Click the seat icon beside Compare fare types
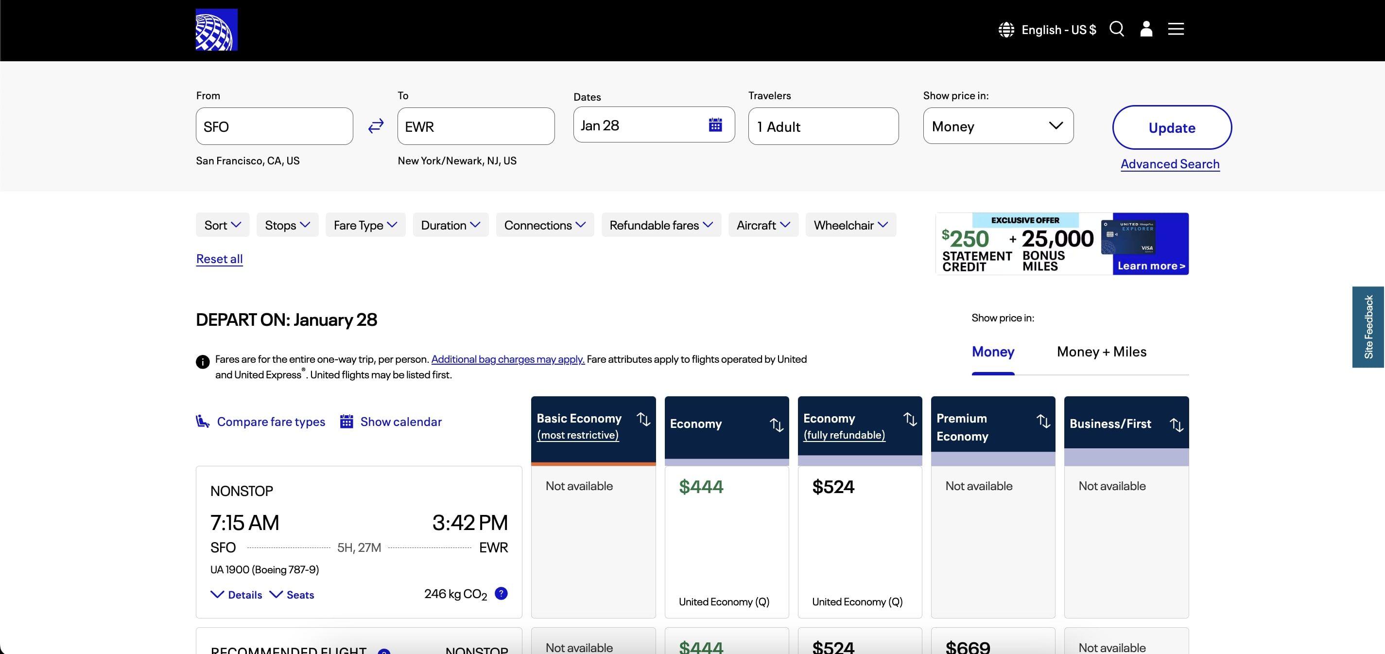This screenshot has height=654, width=1385. tap(203, 421)
